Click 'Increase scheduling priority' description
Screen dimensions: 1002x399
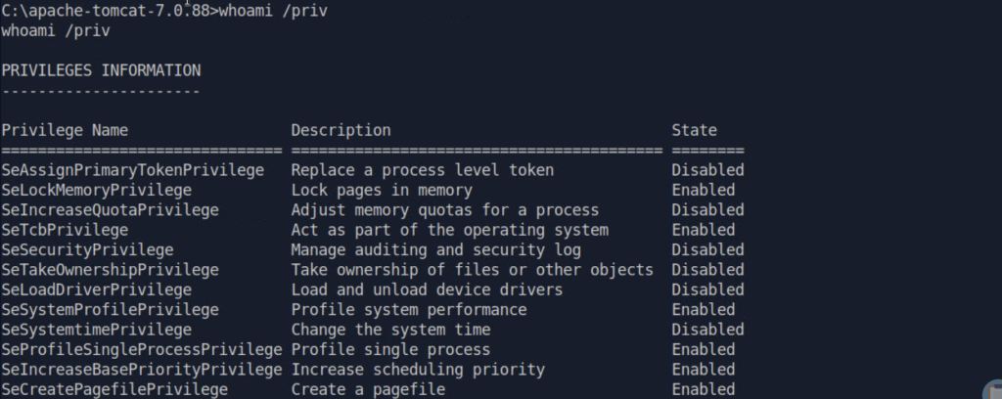click(418, 370)
